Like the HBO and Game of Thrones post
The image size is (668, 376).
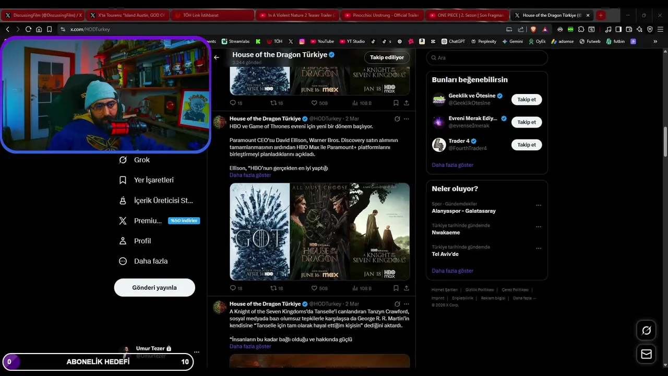point(319,288)
